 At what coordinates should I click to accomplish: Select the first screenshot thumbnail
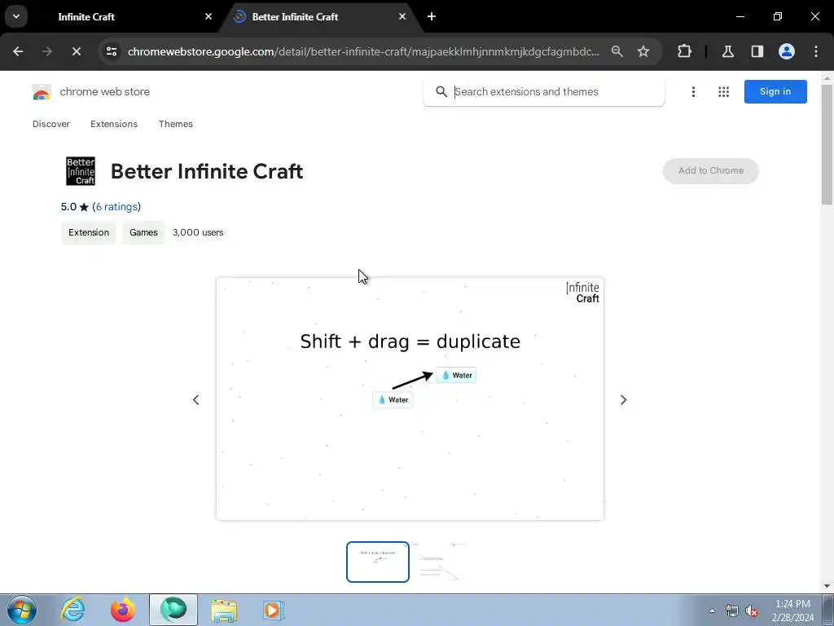tap(378, 562)
